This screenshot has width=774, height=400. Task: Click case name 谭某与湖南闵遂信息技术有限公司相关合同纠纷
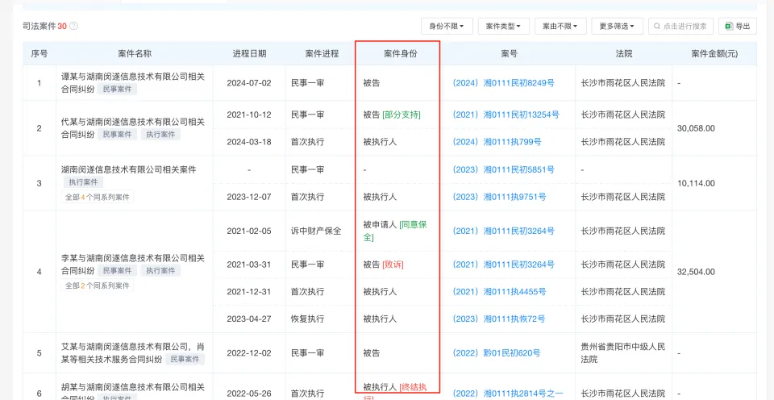coord(132,82)
